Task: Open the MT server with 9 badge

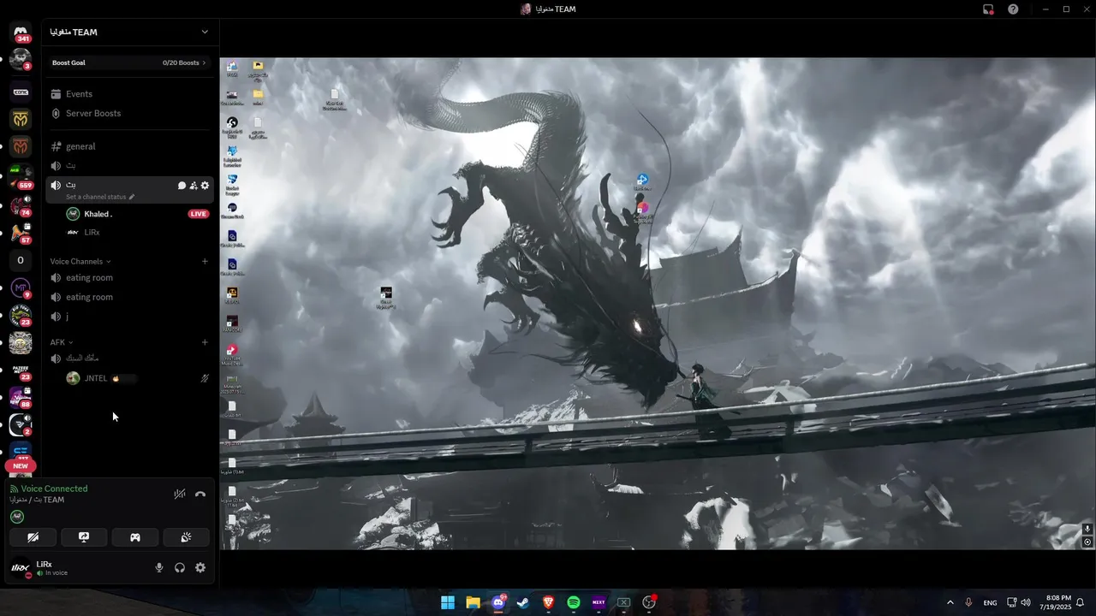Action: (x=21, y=288)
